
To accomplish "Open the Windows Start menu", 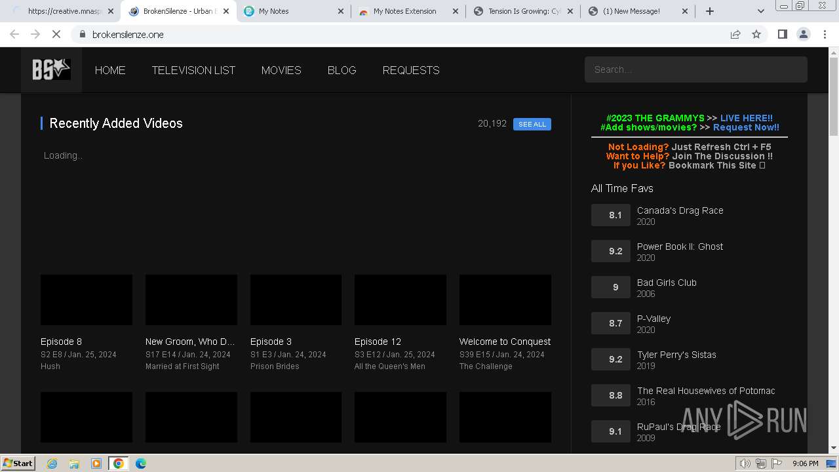I will point(18,463).
